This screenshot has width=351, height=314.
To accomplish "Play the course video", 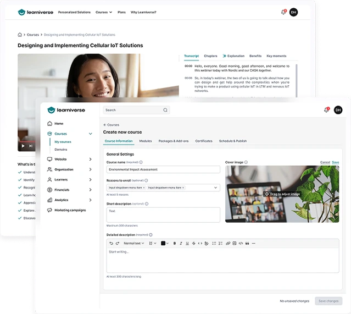I will click(23, 146).
